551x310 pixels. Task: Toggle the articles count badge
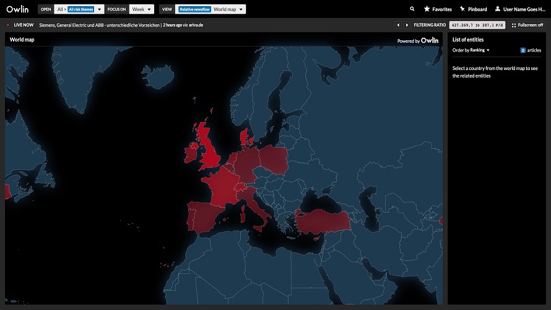[x=523, y=50]
